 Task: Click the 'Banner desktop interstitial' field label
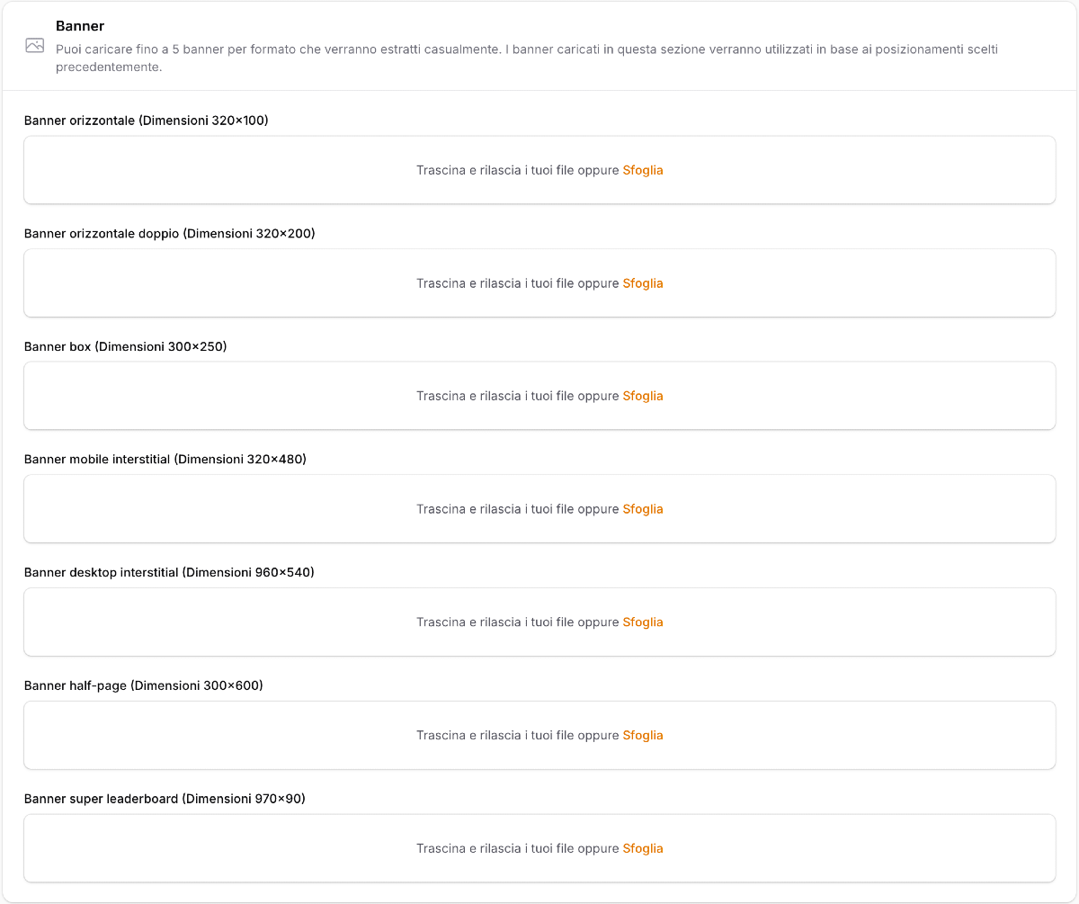(x=169, y=572)
